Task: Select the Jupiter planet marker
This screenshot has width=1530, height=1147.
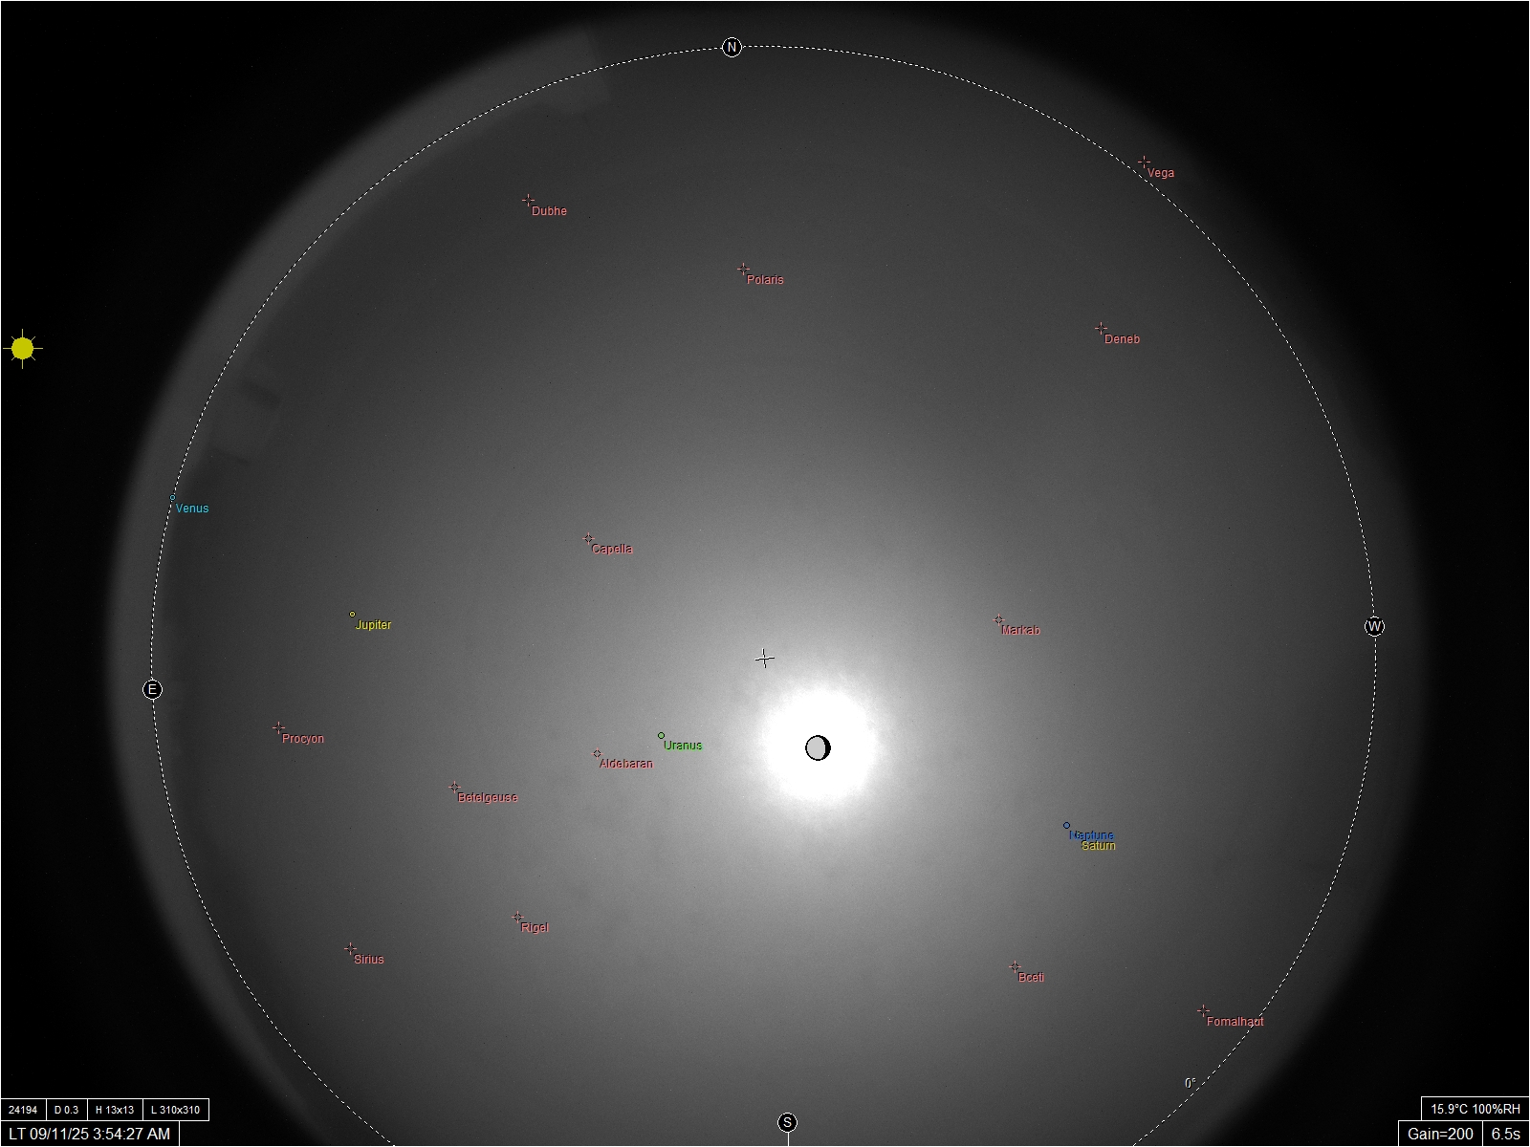Action: tap(352, 615)
